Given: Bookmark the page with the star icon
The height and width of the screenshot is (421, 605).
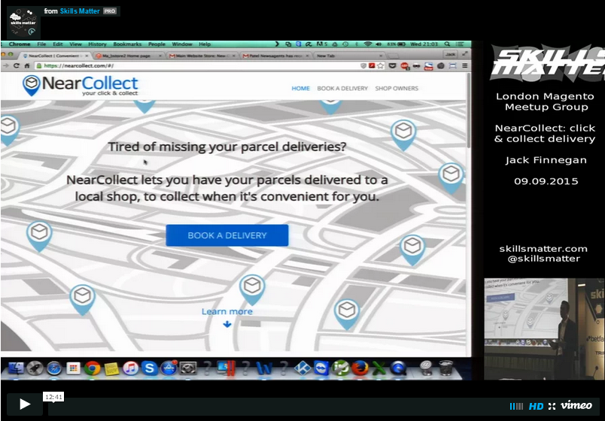Looking at the screenshot, I should (381, 66).
